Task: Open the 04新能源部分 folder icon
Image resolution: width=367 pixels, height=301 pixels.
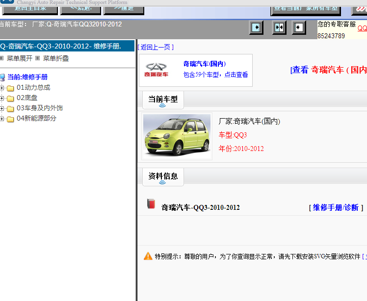Action: coord(10,119)
